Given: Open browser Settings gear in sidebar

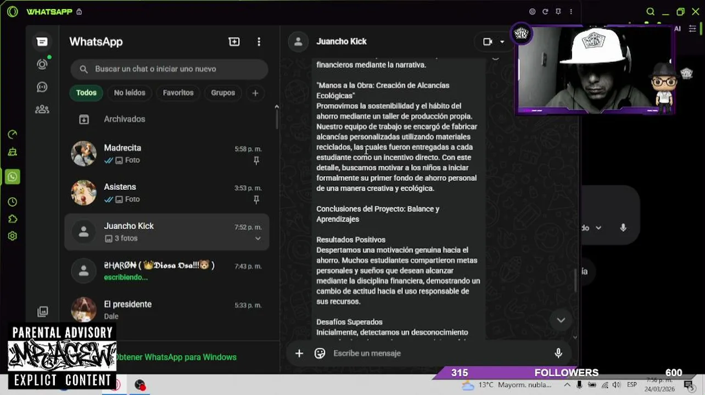Looking at the screenshot, I should tap(12, 236).
